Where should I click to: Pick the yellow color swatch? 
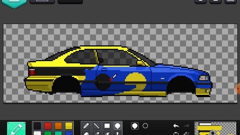click(x=69, y=126)
